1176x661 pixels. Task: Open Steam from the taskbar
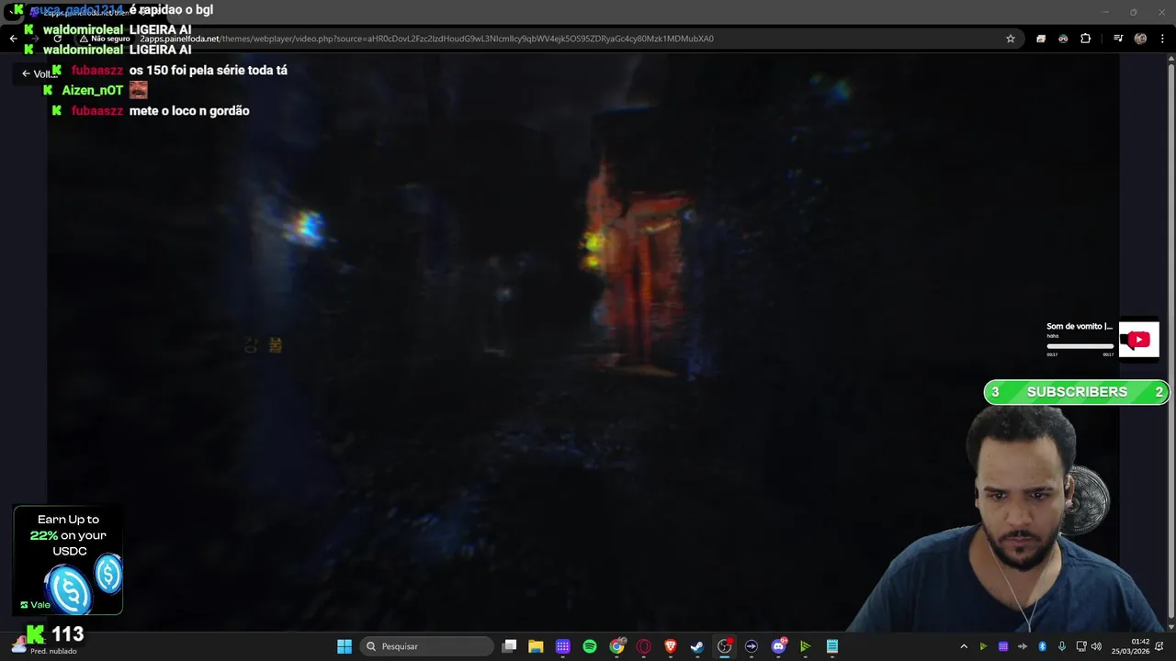click(697, 646)
